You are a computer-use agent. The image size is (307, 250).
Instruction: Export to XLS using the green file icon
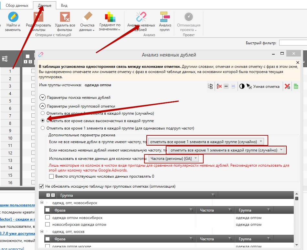(296, 86)
